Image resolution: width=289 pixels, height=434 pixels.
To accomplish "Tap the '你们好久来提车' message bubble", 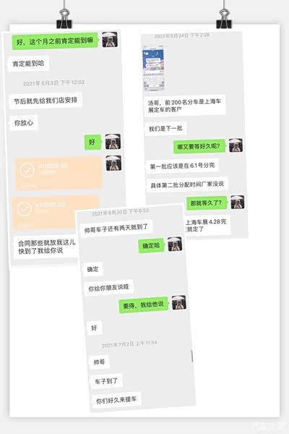I will (116, 400).
